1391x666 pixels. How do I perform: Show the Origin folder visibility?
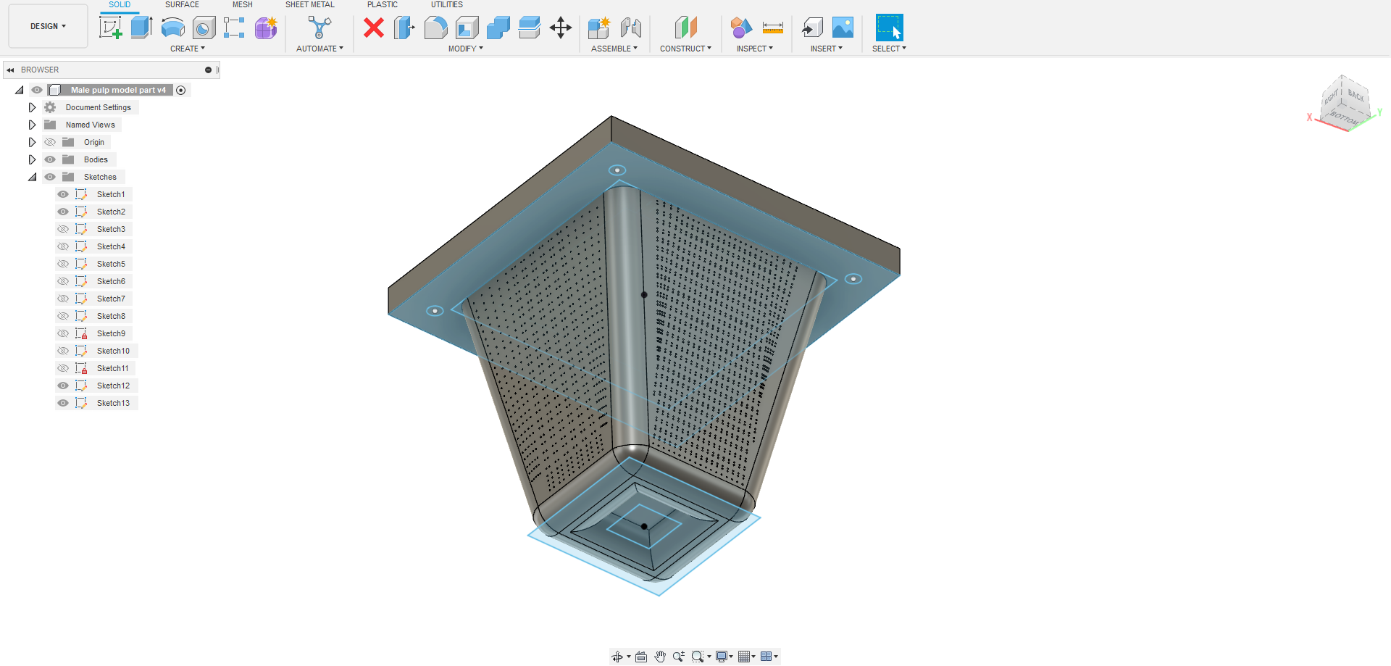coord(50,142)
